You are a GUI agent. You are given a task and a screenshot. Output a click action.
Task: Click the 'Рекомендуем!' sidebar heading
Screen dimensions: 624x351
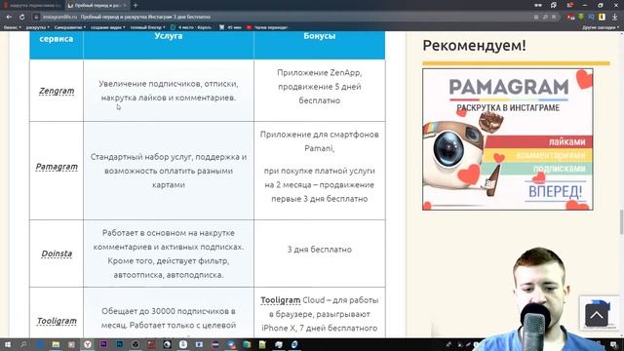pyautogui.click(x=475, y=45)
